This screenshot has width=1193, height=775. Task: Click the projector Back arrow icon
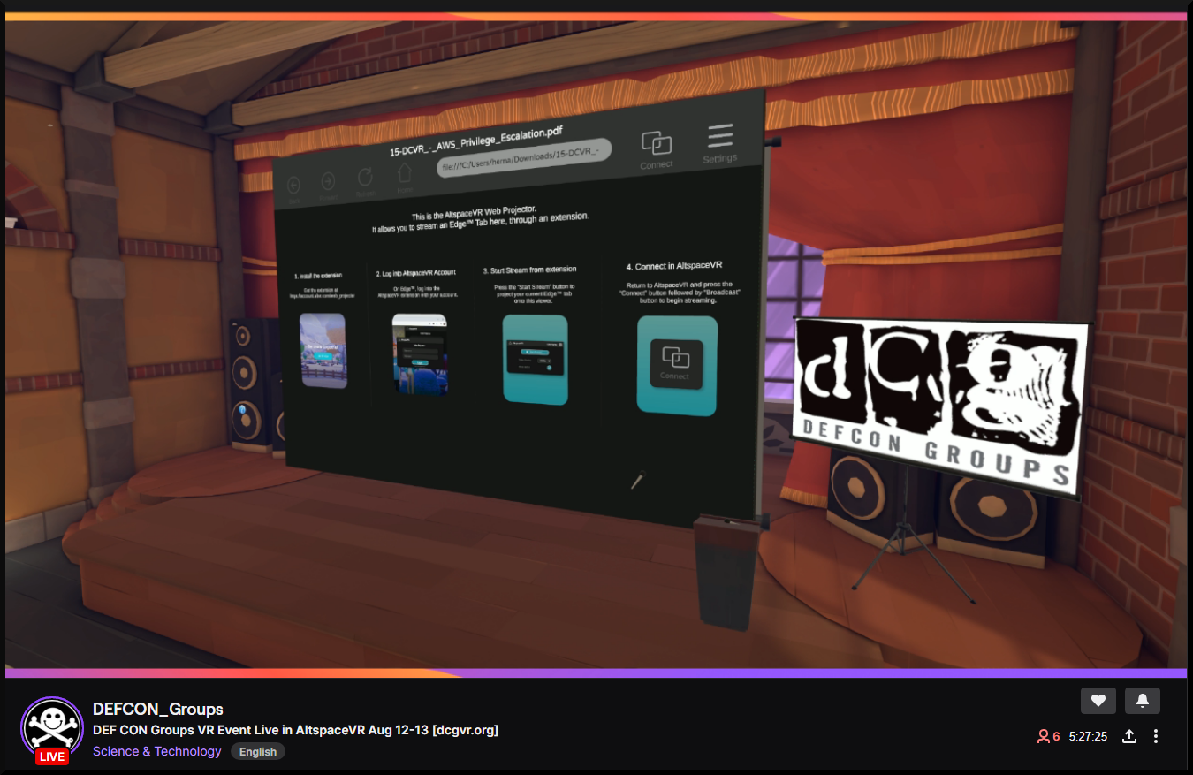tap(293, 185)
